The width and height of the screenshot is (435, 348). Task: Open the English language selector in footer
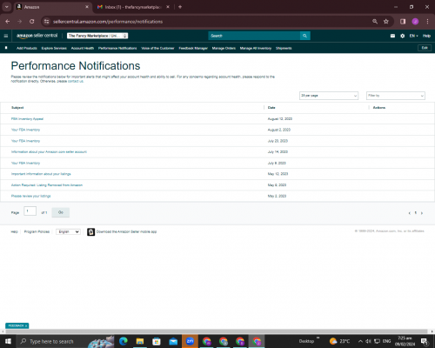[x=68, y=231]
